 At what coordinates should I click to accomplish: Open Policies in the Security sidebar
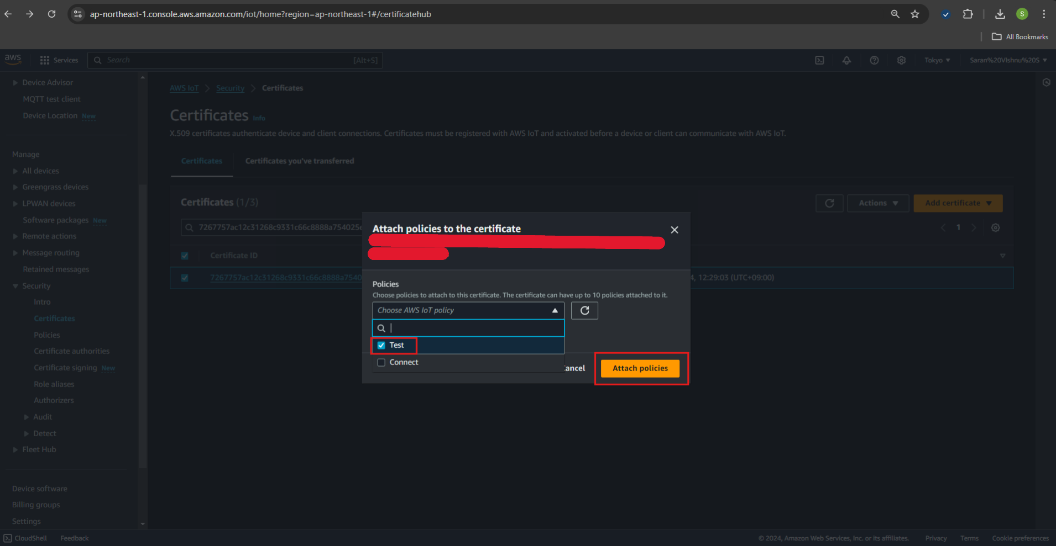tap(47, 335)
